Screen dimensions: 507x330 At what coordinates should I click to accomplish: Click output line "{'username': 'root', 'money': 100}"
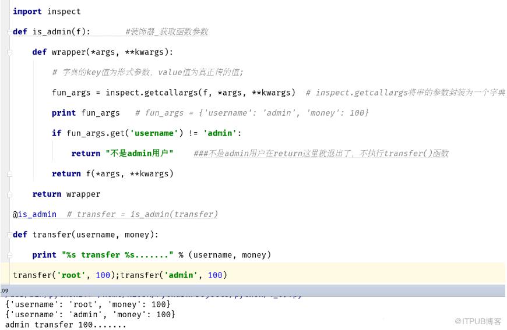click(x=87, y=304)
